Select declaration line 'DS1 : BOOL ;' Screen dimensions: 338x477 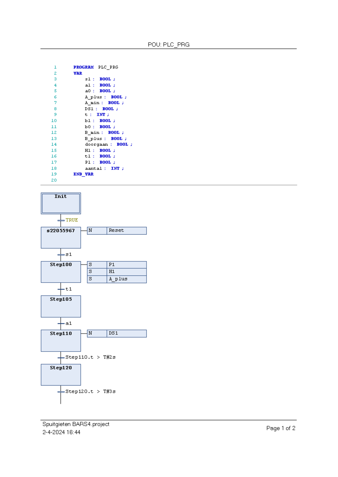pyautogui.click(x=101, y=109)
